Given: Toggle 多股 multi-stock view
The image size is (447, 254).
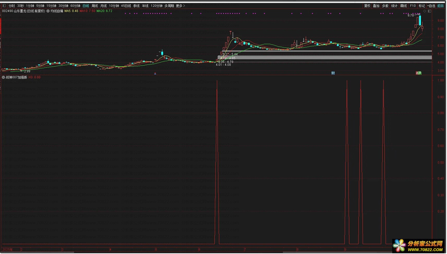Looking at the screenshot, I should [x=385, y=6].
